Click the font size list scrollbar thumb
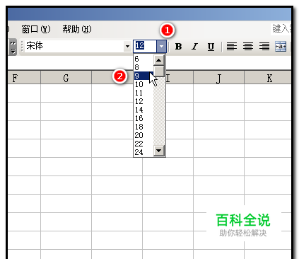 click(x=159, y=71)
